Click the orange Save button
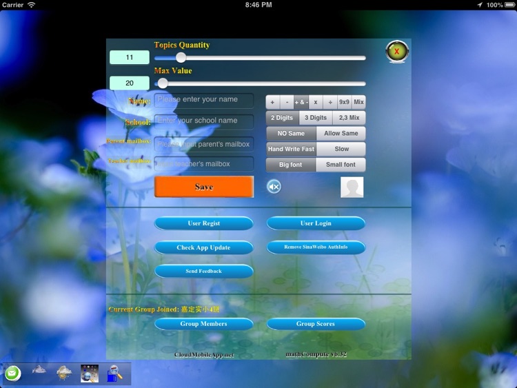This screenshot has height=388, width=517. click(204, 187)
